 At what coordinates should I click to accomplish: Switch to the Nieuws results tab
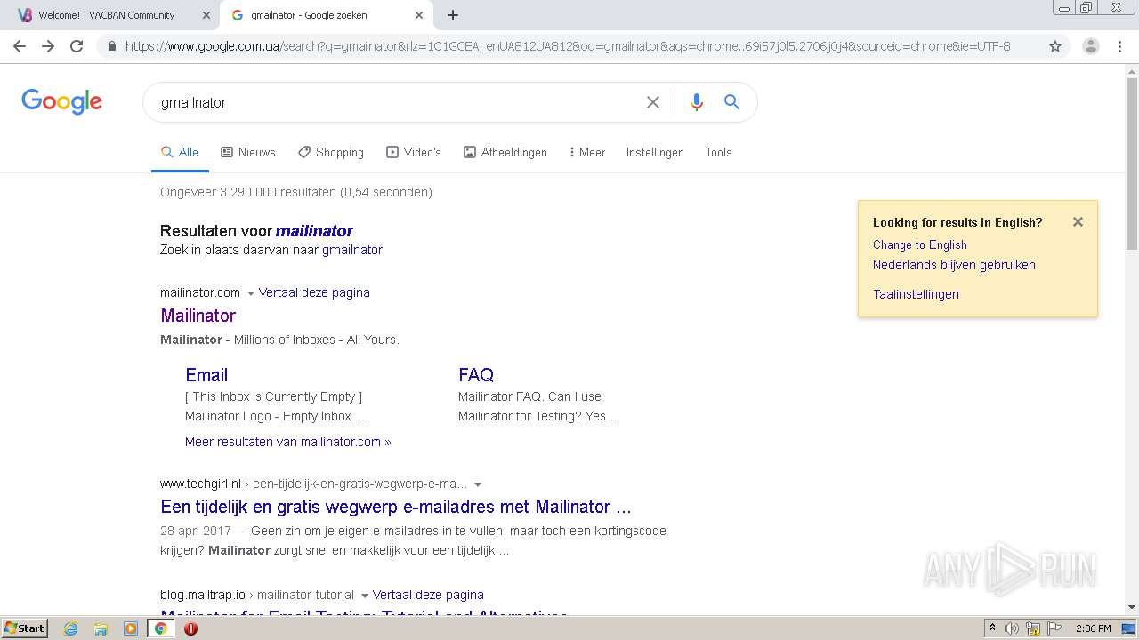click(248, 152)
